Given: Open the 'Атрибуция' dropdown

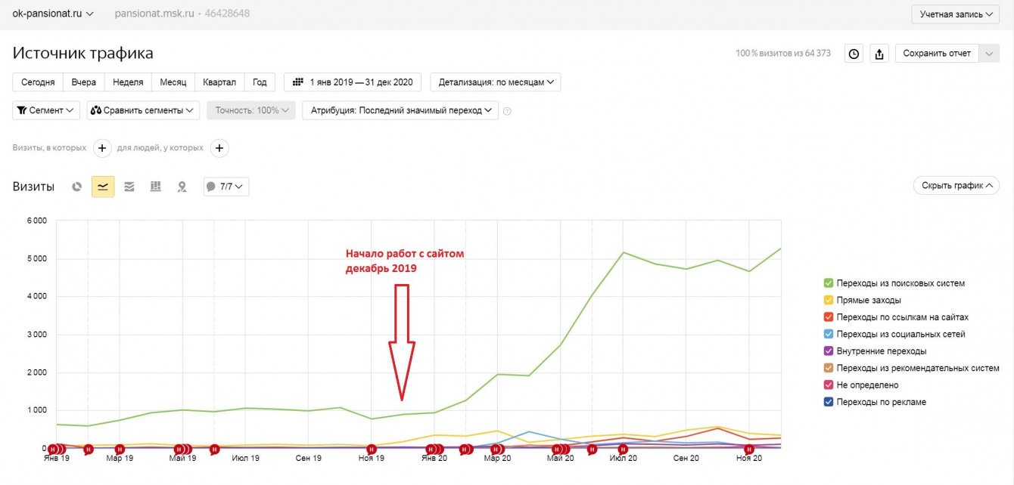Looking at the screenshot, I should pos(401,110).
